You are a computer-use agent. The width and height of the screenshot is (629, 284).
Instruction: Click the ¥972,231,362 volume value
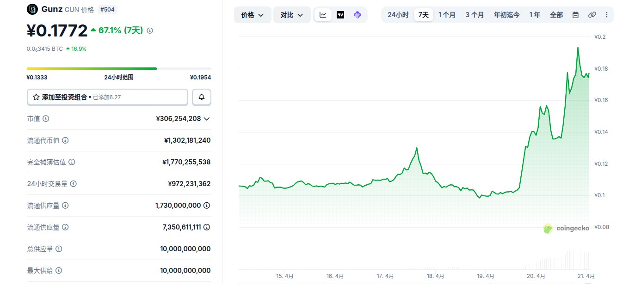click(x=189, y=184)
